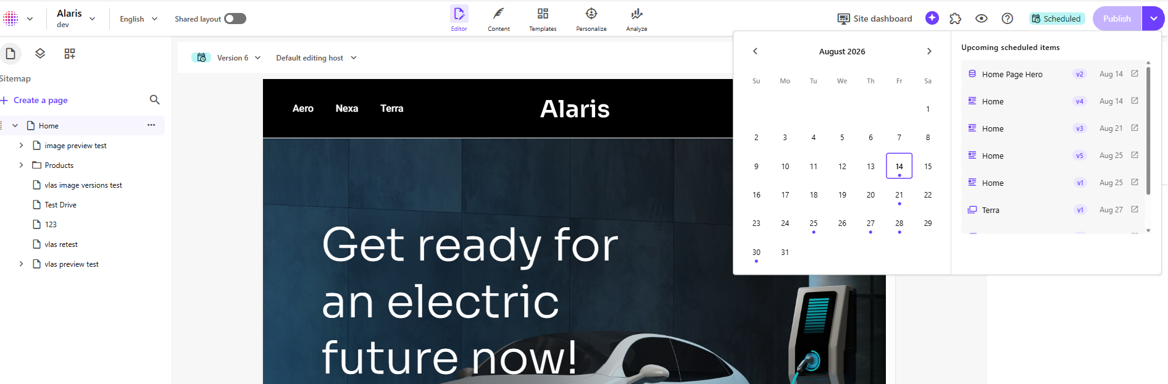Select the components grid icon in sidebar
1168x384 pixels.
pos(70,54)
